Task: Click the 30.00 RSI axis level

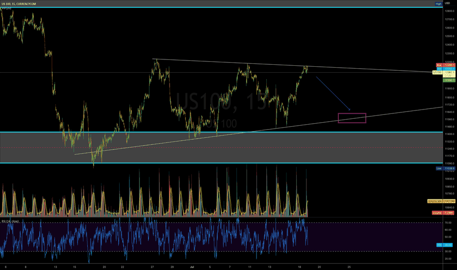Action: click(x=448, y=251)
